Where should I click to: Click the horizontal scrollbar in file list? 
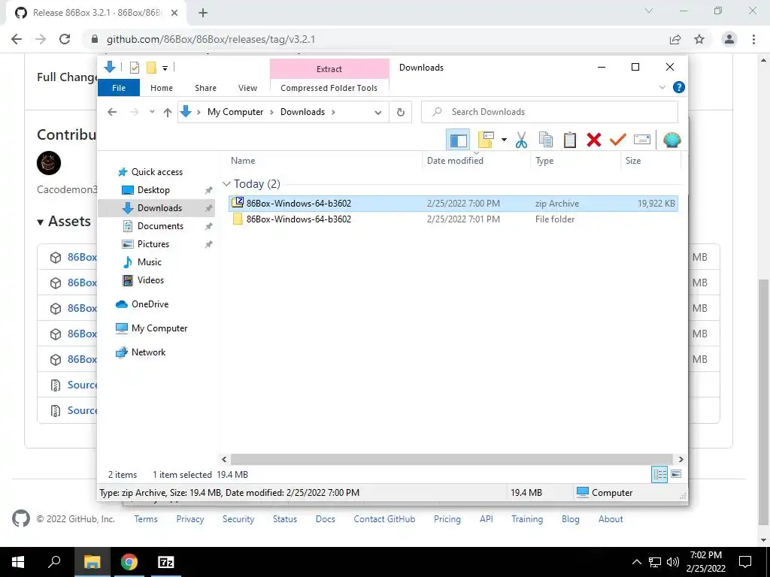pos(451,459)
